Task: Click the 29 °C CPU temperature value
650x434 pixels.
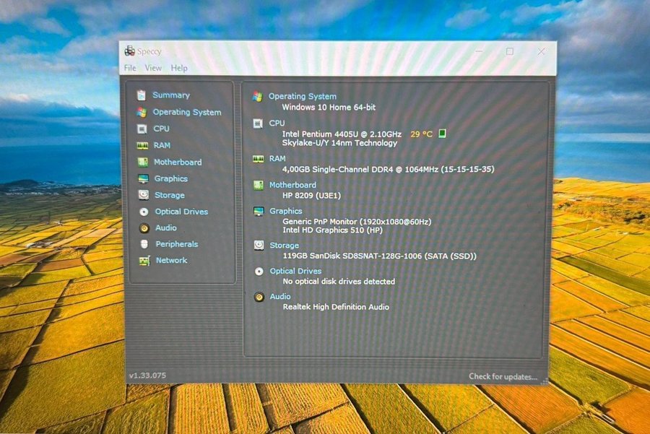Action: click(421, 134)
